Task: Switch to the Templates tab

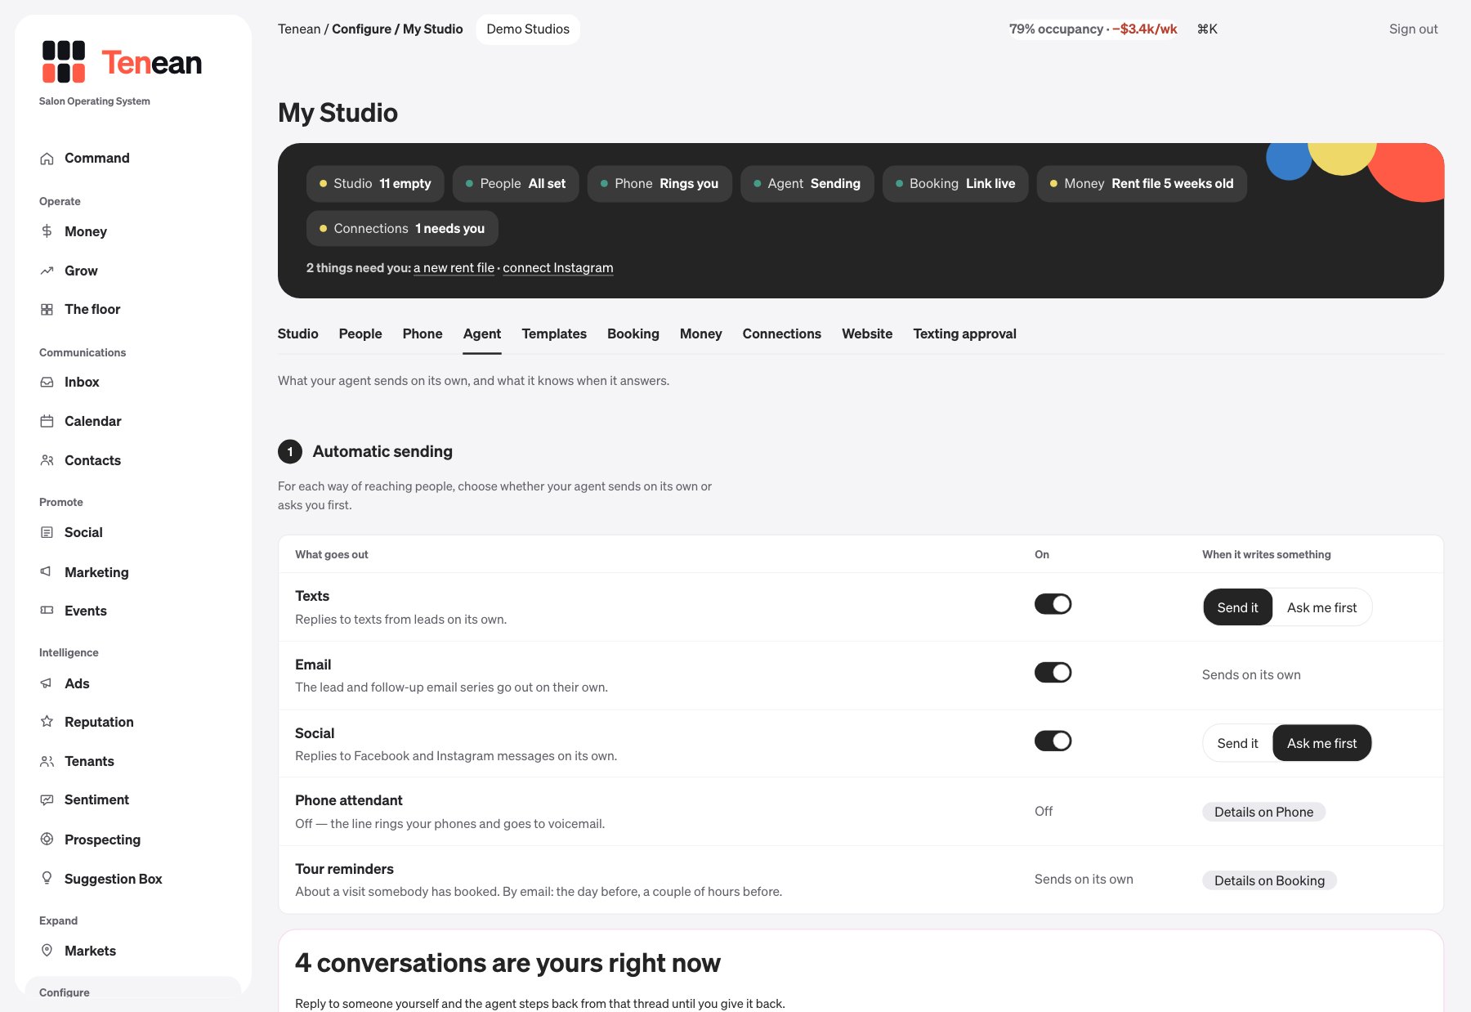Action: click(554, 334)
